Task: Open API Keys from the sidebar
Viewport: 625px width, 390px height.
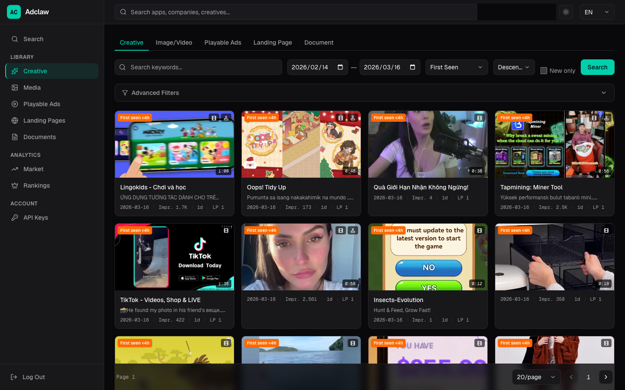Action: click(x=36, y=218)
